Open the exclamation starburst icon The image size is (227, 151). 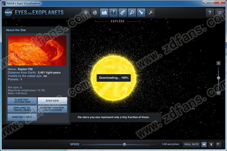click(113, 13)
